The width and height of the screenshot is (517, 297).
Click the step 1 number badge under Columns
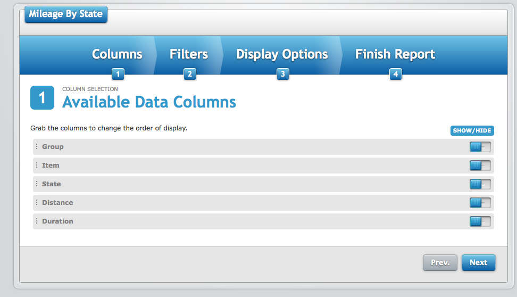point(118,75)
